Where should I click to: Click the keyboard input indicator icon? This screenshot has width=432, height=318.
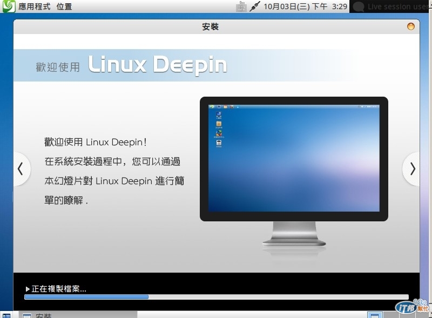(x=241, y=6)
